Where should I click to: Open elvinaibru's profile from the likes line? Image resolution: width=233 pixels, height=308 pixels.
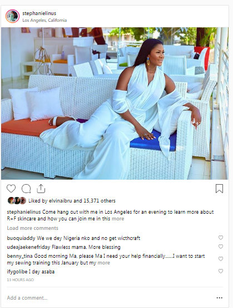point(61,201)
